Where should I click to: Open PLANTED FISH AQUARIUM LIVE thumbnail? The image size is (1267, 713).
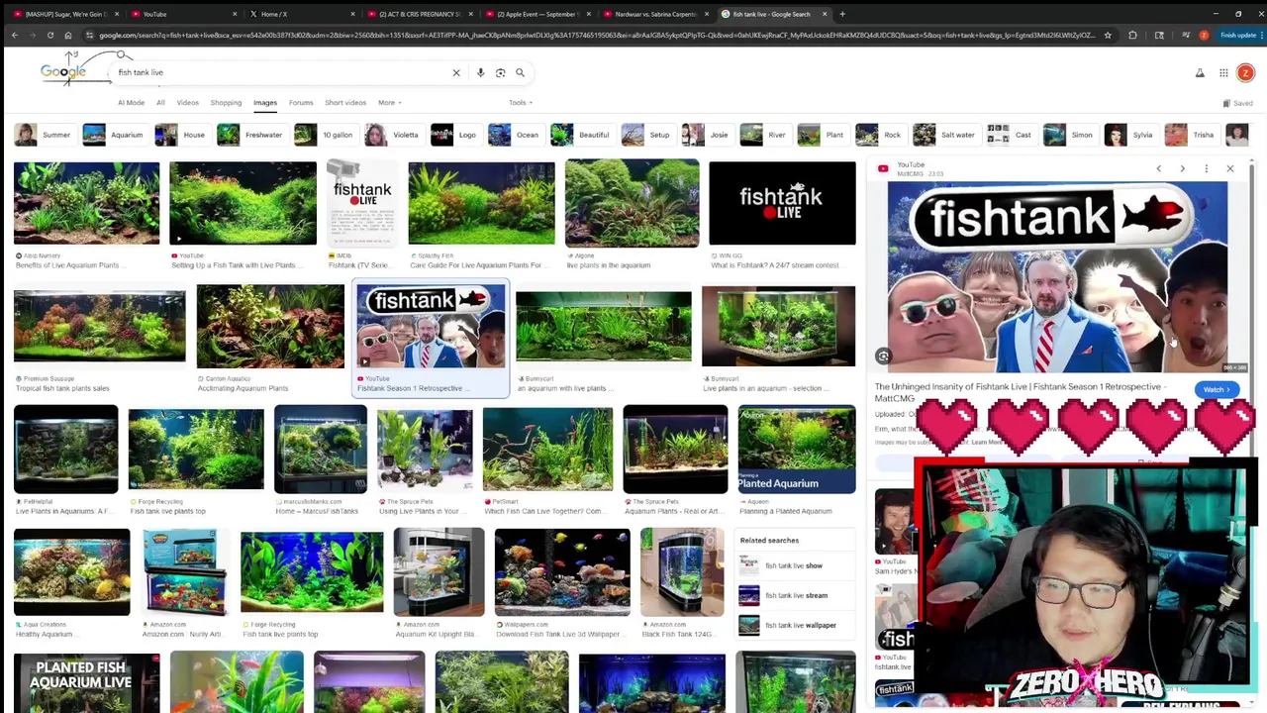pyautogui.click(x=86, y=683)
